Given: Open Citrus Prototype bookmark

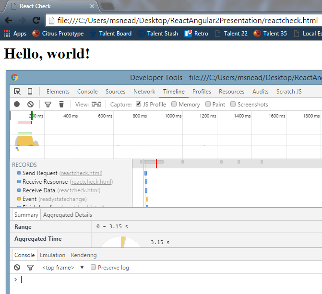Looking at the screenshot, I should (x=58, y=34).
